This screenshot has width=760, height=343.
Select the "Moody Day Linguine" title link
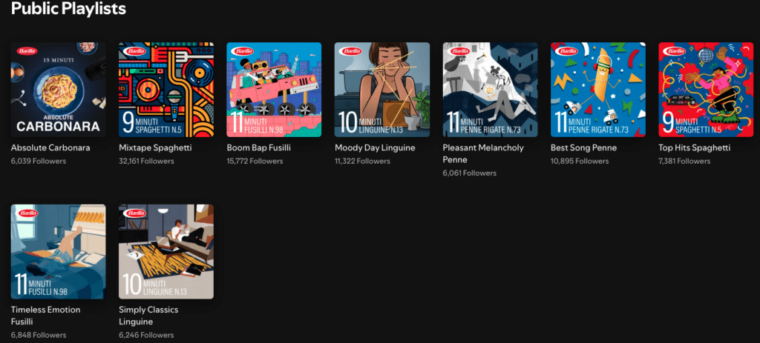click(x=375, y=147)
